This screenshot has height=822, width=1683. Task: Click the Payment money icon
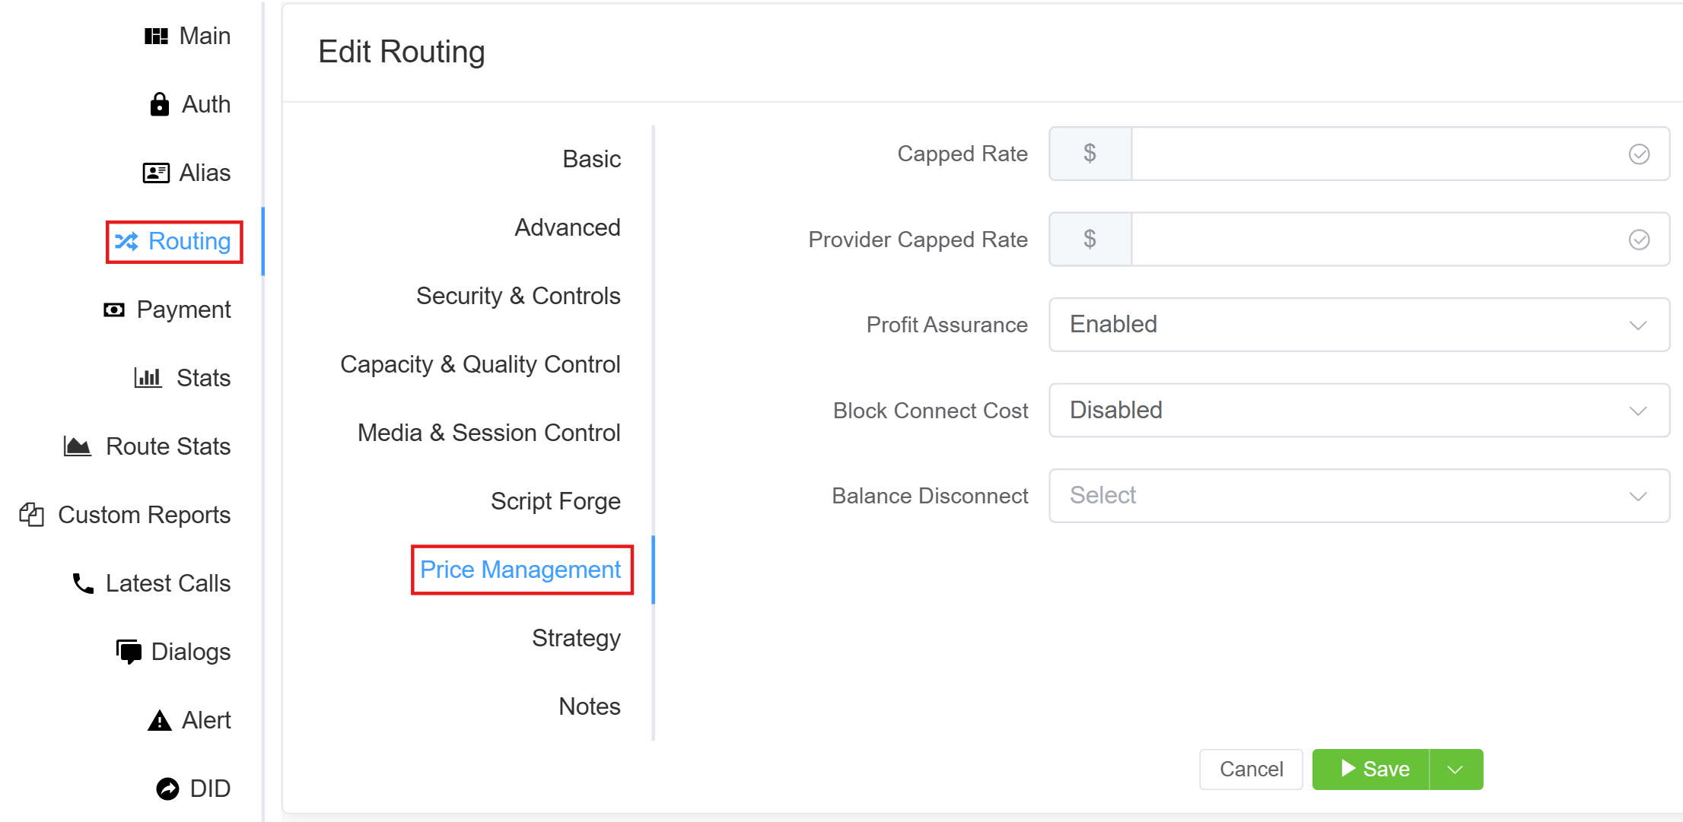pyautogui.click(x=114, y=309)
